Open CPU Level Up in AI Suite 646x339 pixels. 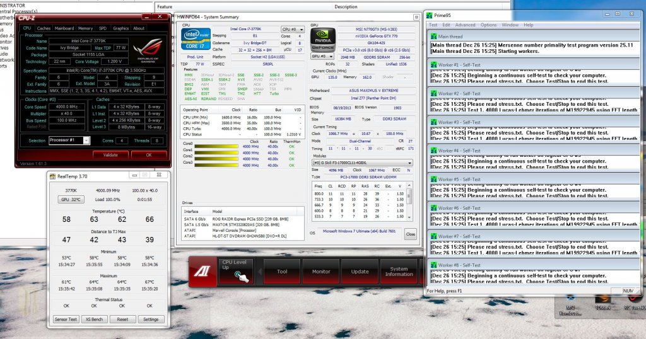(x=236, y=271)
